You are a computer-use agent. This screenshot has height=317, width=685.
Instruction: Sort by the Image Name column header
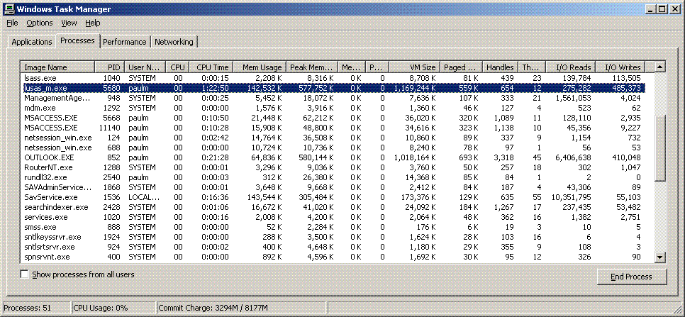click(59, 67)
